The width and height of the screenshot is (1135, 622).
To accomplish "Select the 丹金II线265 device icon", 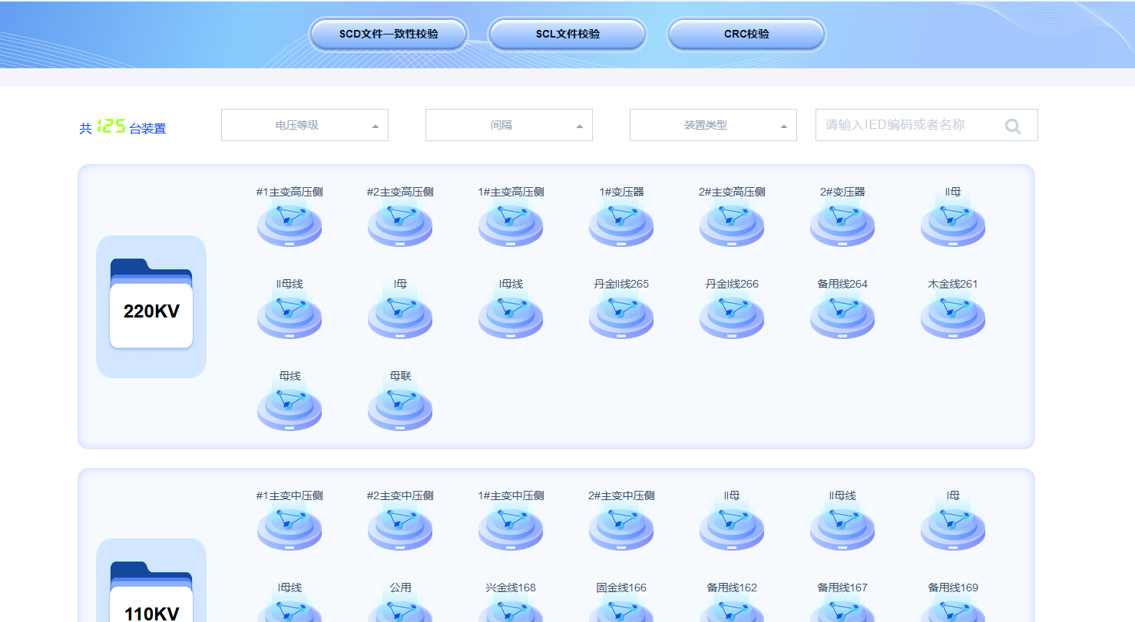I will (x=620, y=317).
